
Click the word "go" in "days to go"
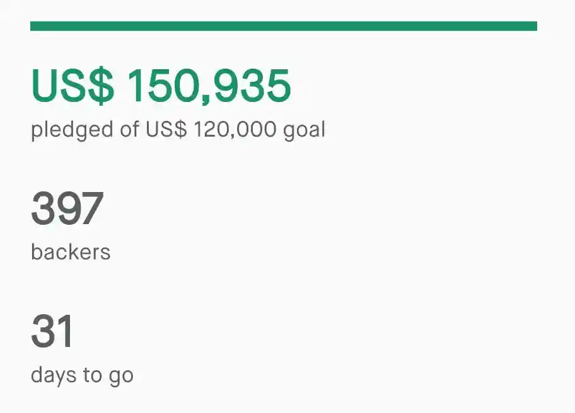[121, 376]
